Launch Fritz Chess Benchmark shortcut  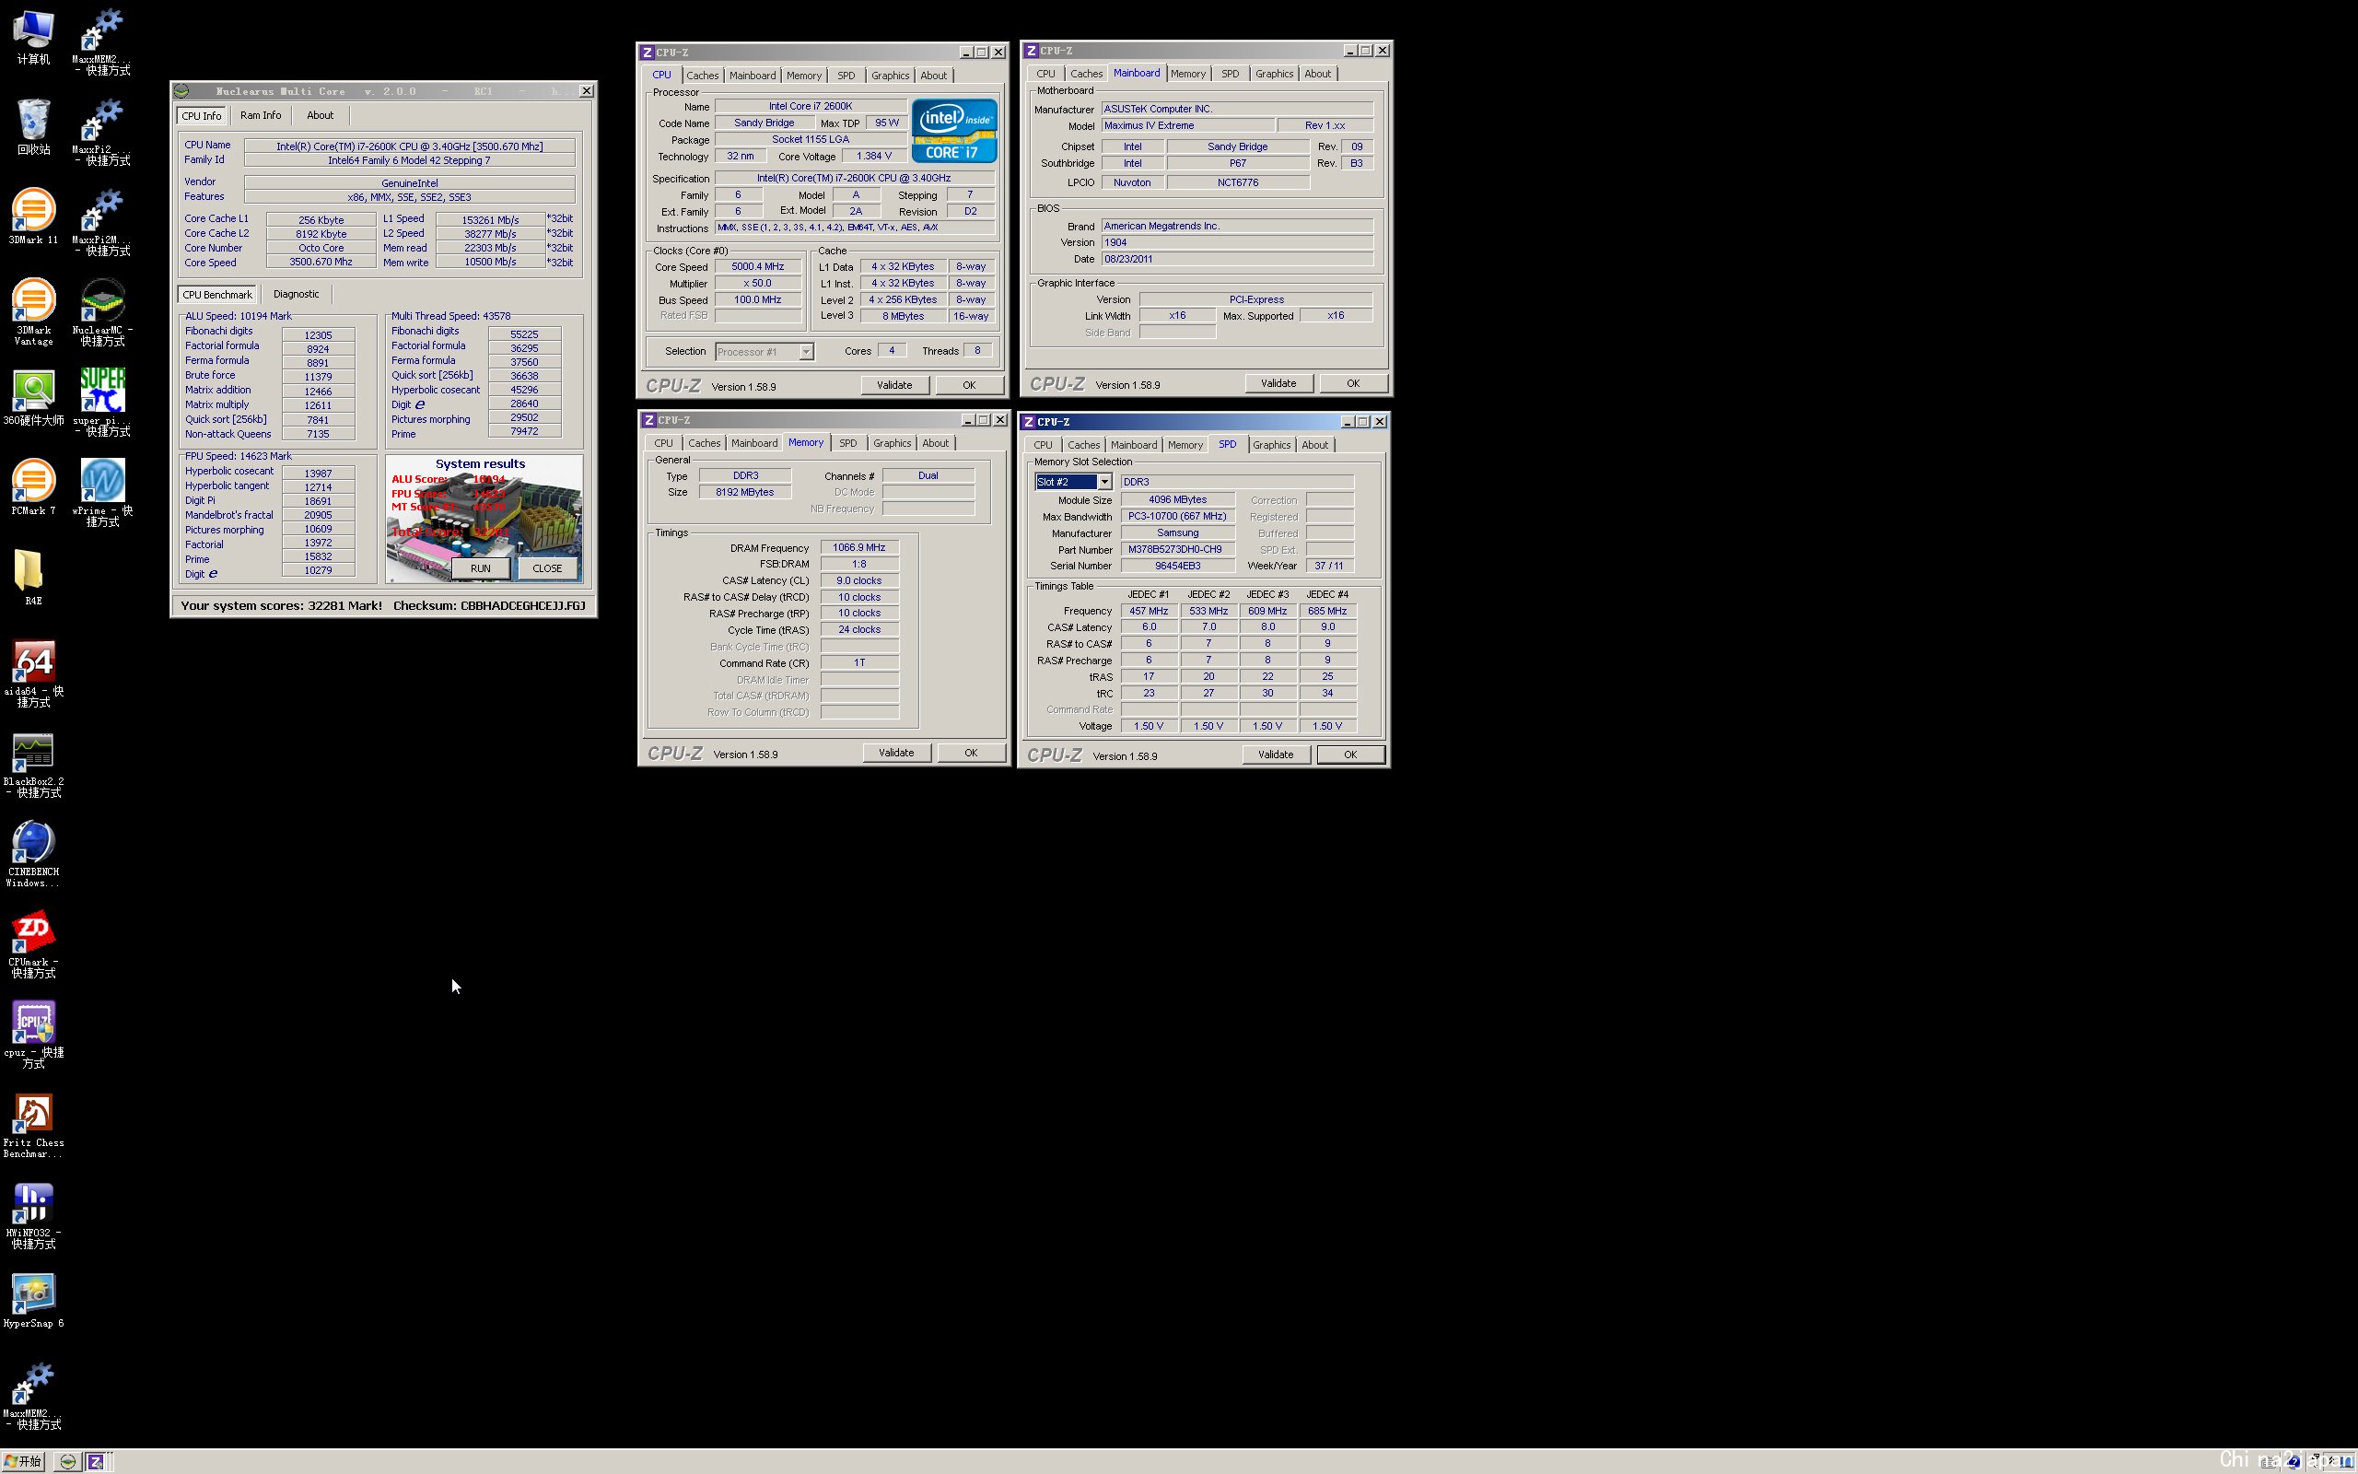[33, 1125]
